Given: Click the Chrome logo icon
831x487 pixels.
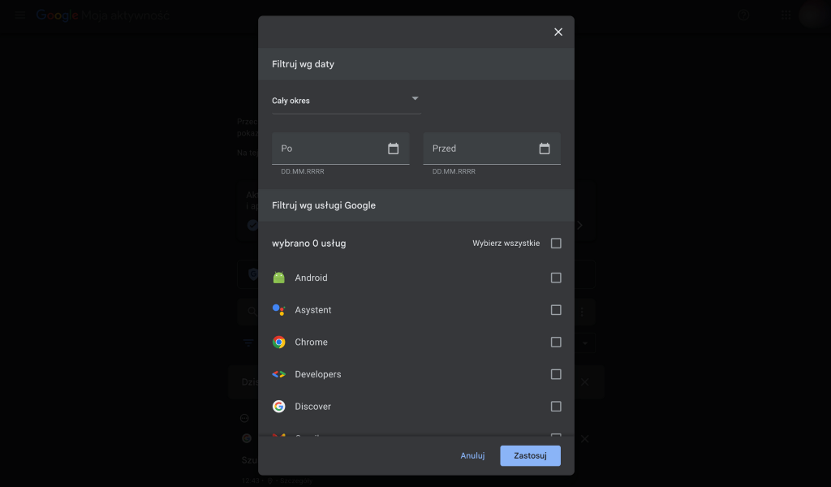Looking at the screenshot, I should coord(279,343).
